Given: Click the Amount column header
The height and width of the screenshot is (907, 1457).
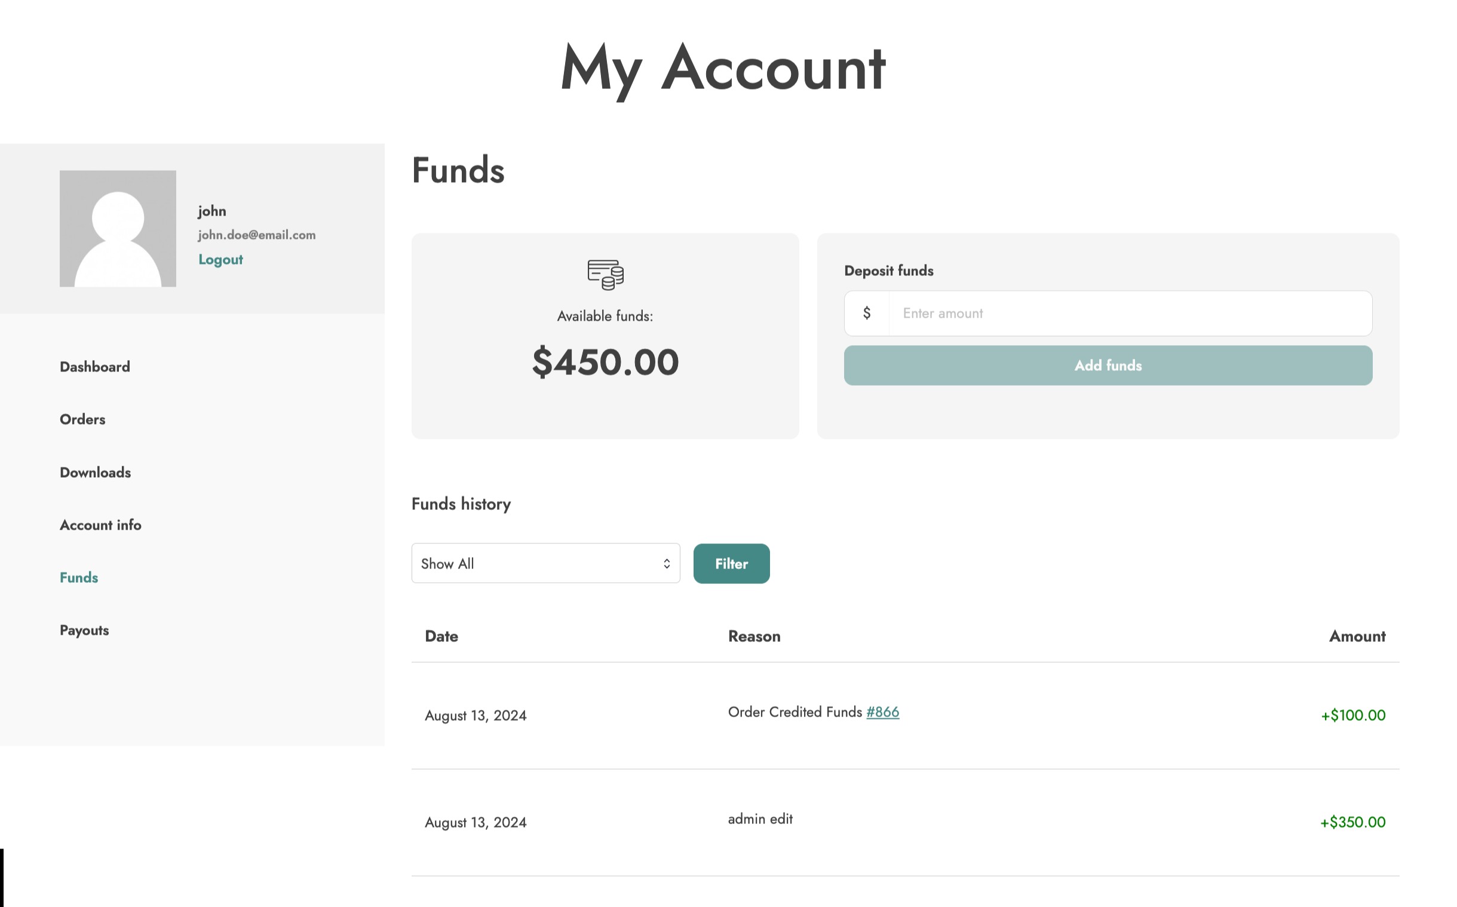Looking at the screenshot, I should (x=1357, y=636).
